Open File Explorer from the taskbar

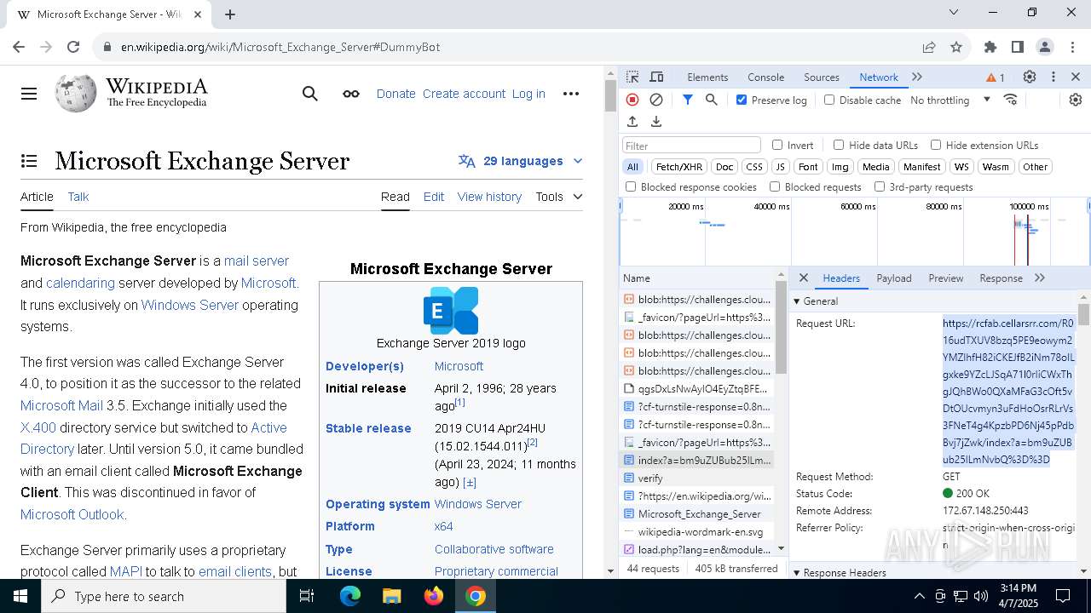pos(392,596)
